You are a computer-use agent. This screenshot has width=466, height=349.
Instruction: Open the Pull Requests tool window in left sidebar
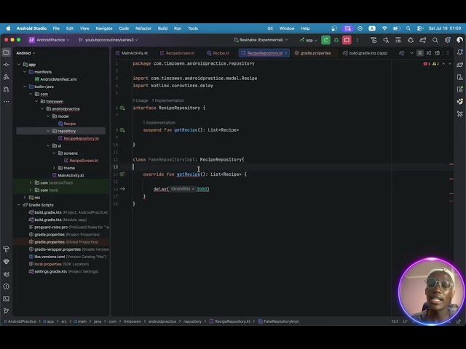coord(7,89)
